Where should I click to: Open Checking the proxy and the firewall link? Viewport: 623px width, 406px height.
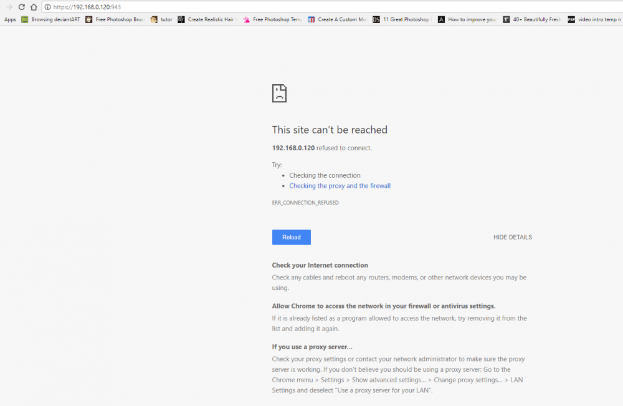(x=340, y=186)
